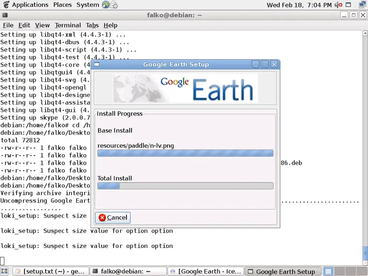Close the falko@debian terminal window
The width and height of the screenshot is (368, 276).
[x=363, y=15]
